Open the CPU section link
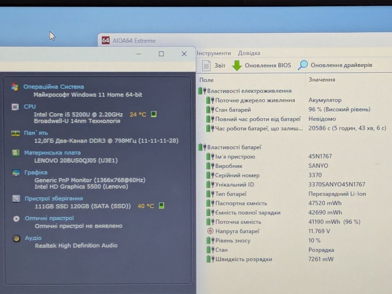 point(30,106)
